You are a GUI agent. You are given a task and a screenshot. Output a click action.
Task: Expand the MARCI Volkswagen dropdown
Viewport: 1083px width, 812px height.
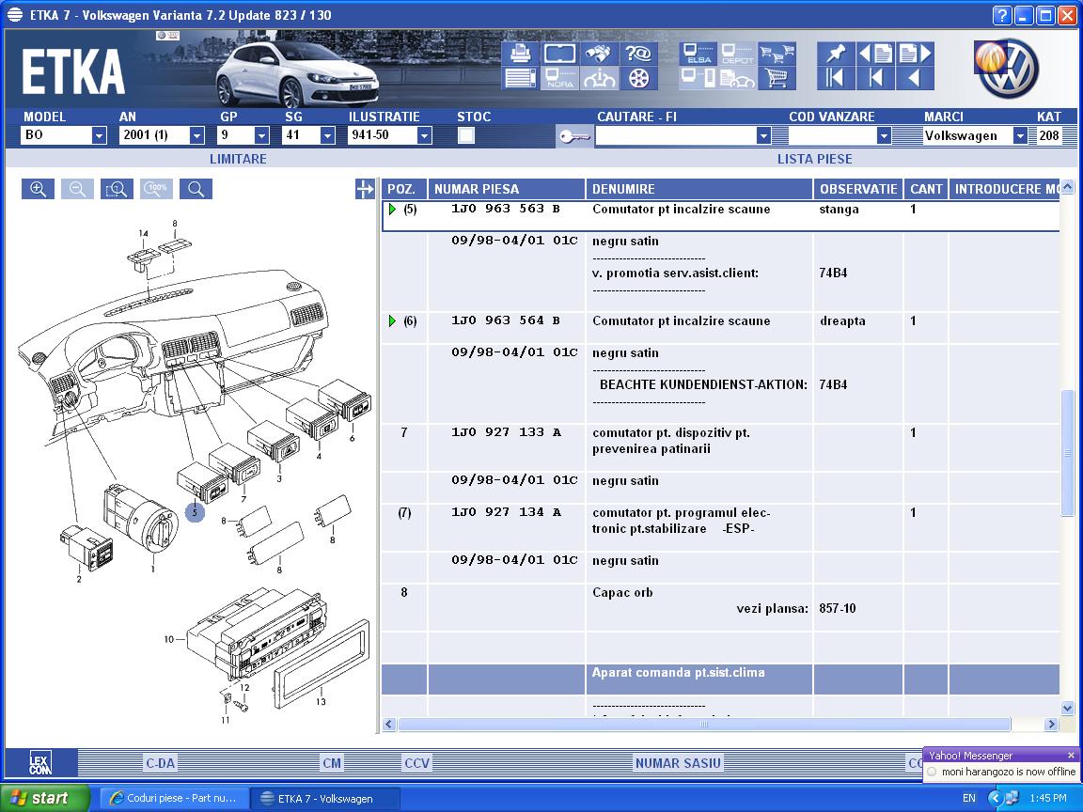point(1020,135)
